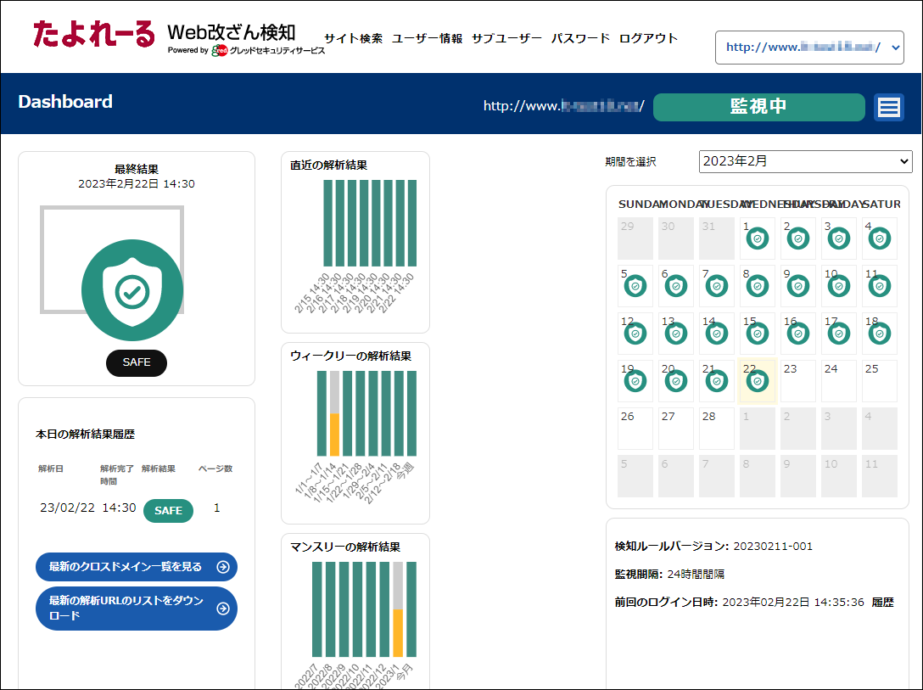This screenshot has width=923, height=690.
Task: Open the 履歴 link beside login date
Action: [x=882, y=602]
